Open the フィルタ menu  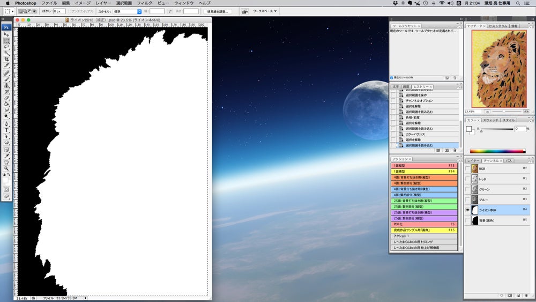click(144, 3)
